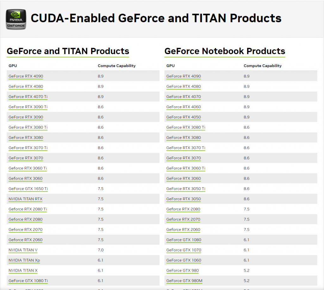Open notebook GeForce RTX 4080 link
Viewport: 324px width, 290px height.
[x=184, y=87]
